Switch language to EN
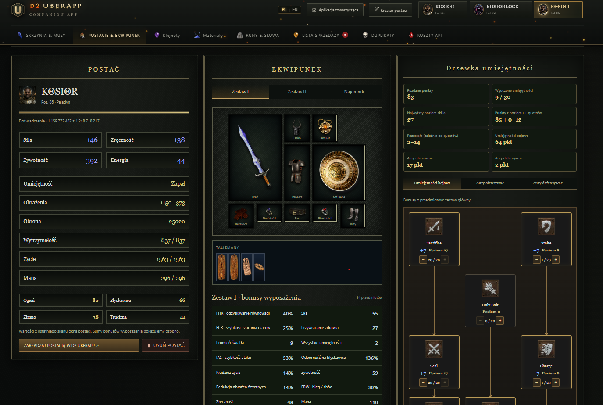The height and width of the screenshot is (405, 603). coord(295,10)
